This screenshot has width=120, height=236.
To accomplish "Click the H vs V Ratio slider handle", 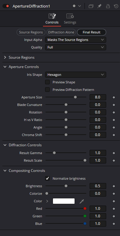I will 66,120.
